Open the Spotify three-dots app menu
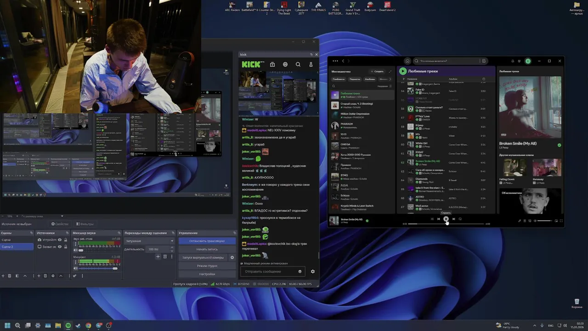This screenshot has height=331, width=588. click(x=335, y=61)
